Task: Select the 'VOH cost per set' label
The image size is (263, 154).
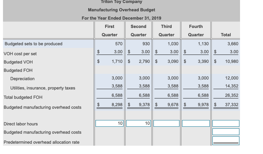Action: coord(20,54)
